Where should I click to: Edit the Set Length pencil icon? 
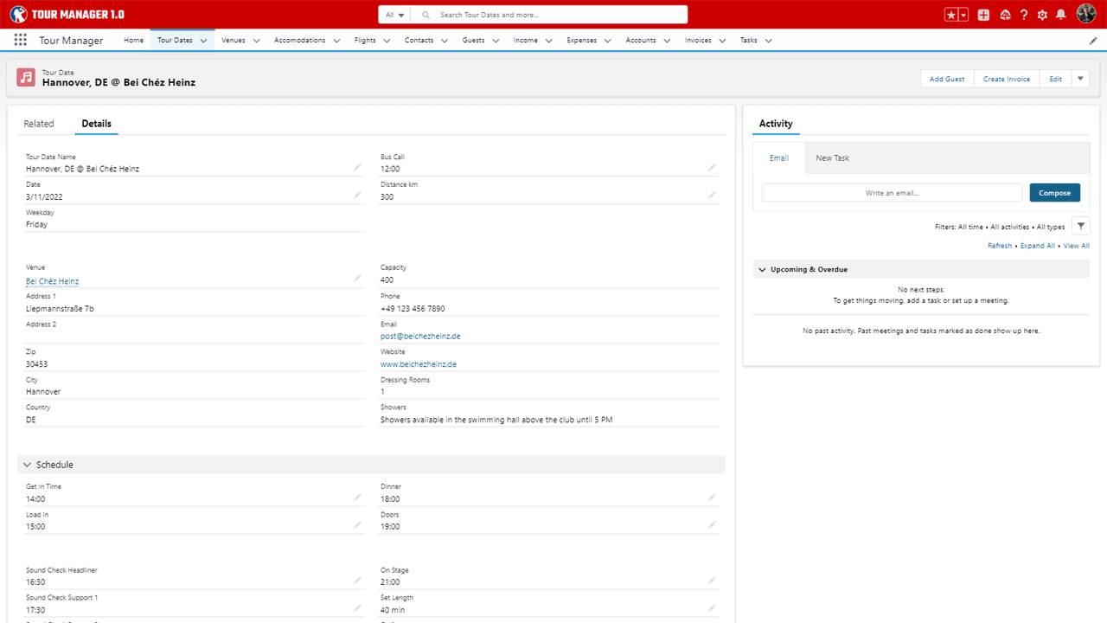tap(712, 608)
